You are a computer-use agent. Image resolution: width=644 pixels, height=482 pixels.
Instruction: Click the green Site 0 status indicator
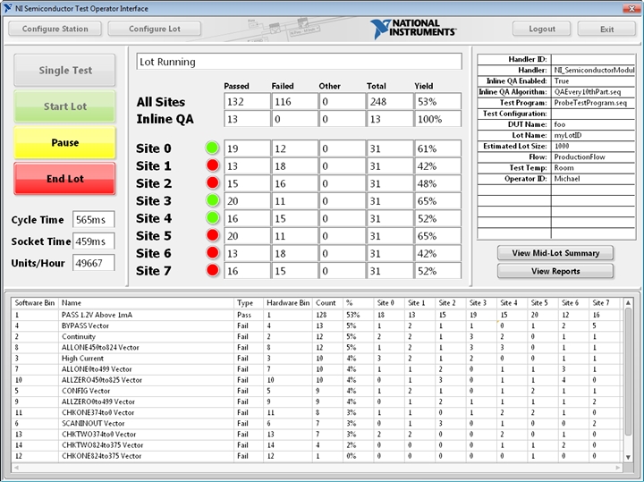coord(212,148)
